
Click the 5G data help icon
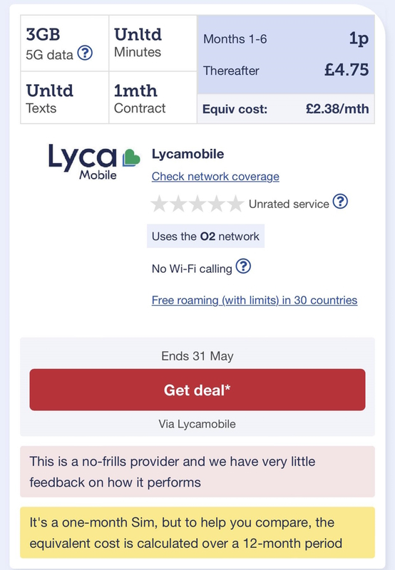point(85,53)
